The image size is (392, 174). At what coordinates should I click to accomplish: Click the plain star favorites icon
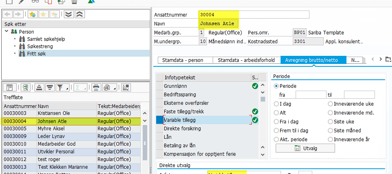click(x=43, y=15)
